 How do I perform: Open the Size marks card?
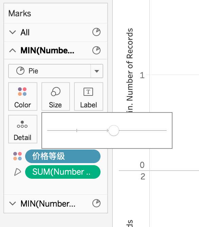point(56,97)
